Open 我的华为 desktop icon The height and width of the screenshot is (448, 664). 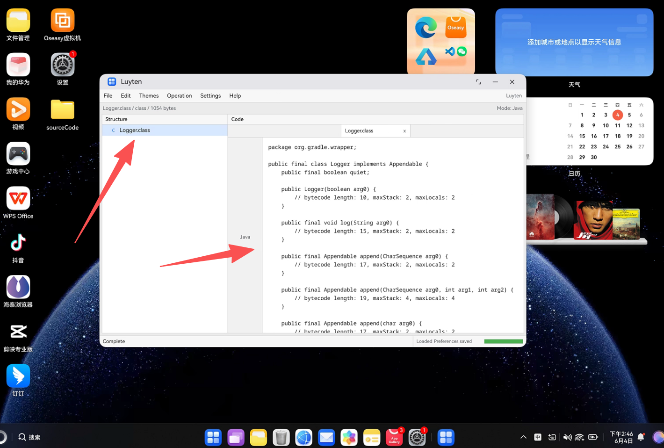(18, 69)
